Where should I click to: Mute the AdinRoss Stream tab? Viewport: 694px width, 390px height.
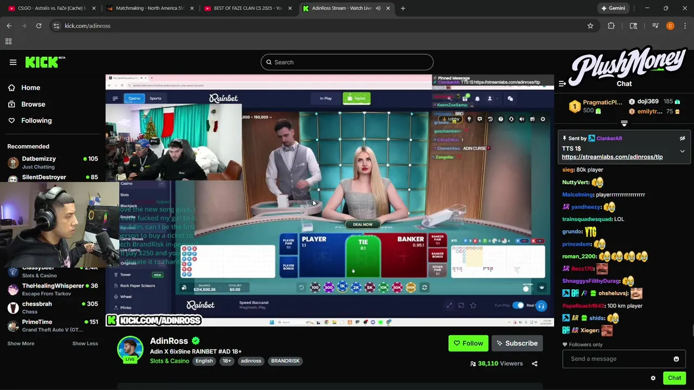tap(378, 8)
